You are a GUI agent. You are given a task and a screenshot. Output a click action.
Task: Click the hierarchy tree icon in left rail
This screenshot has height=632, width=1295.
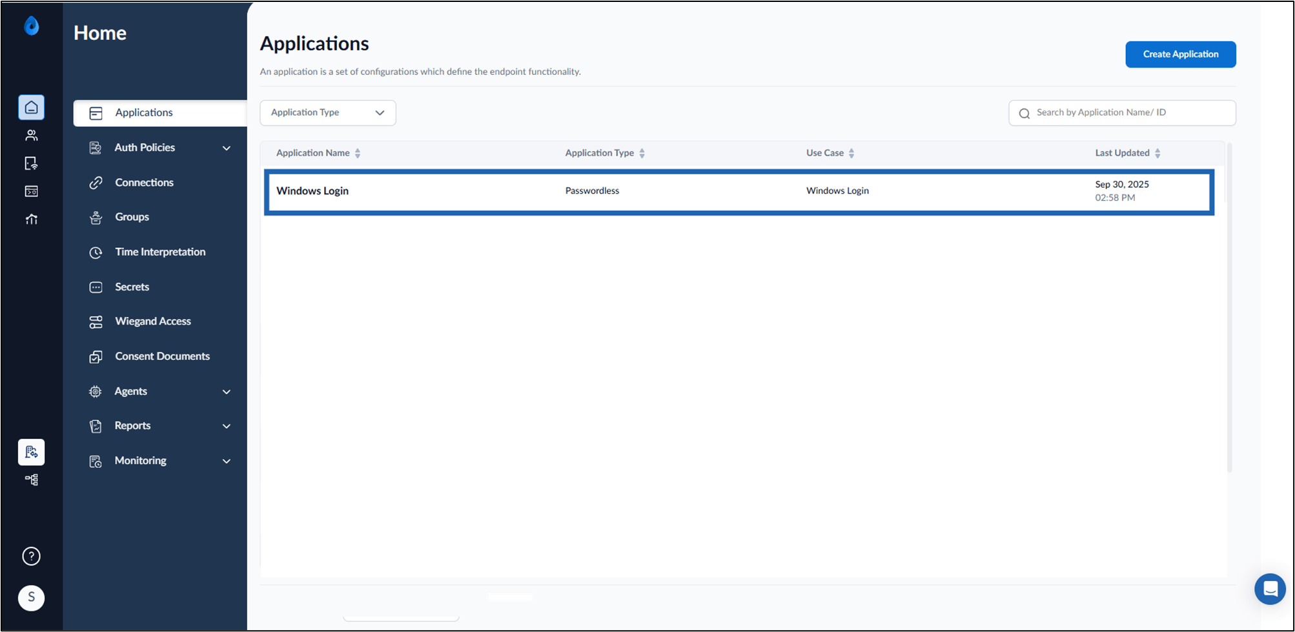point(32,480)
